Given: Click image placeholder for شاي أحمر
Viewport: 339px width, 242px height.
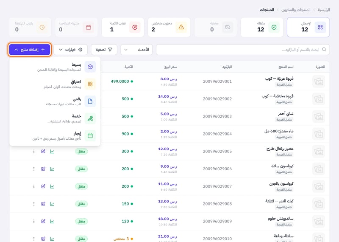Looking at the screenshot, I should 319,116.
